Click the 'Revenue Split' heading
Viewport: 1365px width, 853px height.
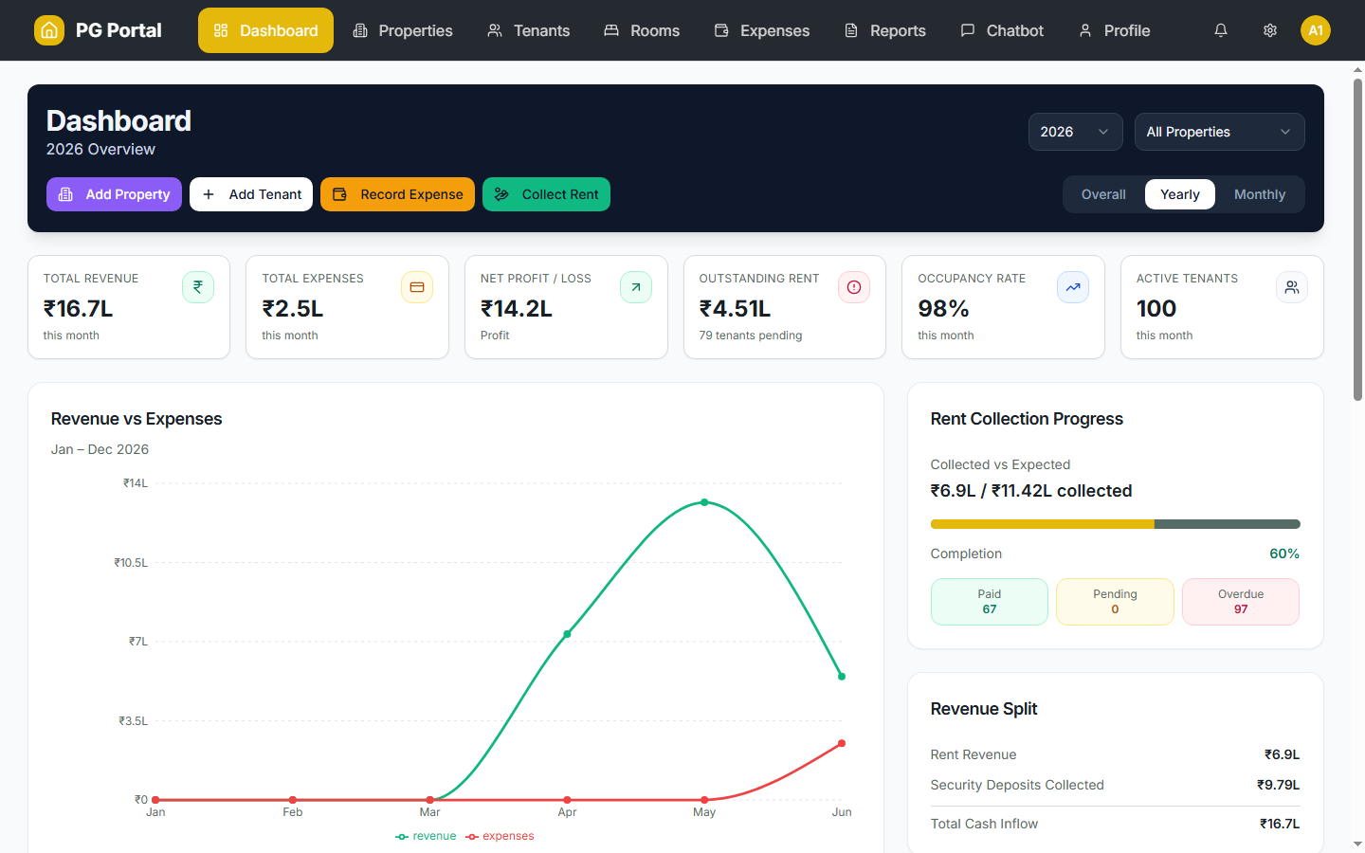(x=984, y=709)
